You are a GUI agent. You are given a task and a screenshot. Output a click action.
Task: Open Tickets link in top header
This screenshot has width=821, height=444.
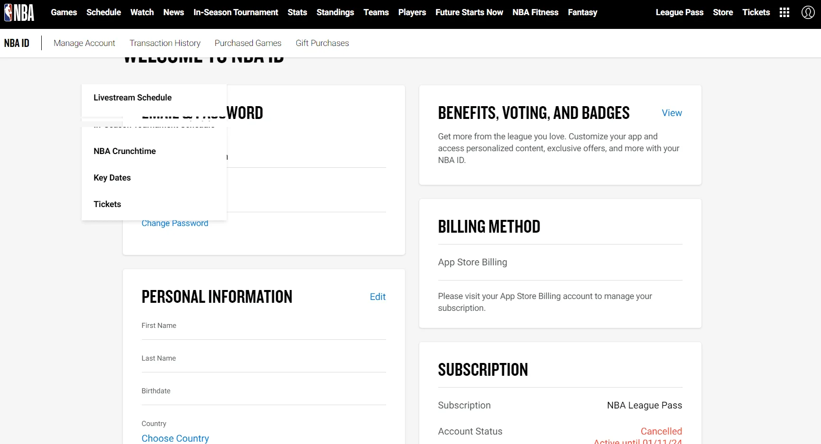coord(756,12)
